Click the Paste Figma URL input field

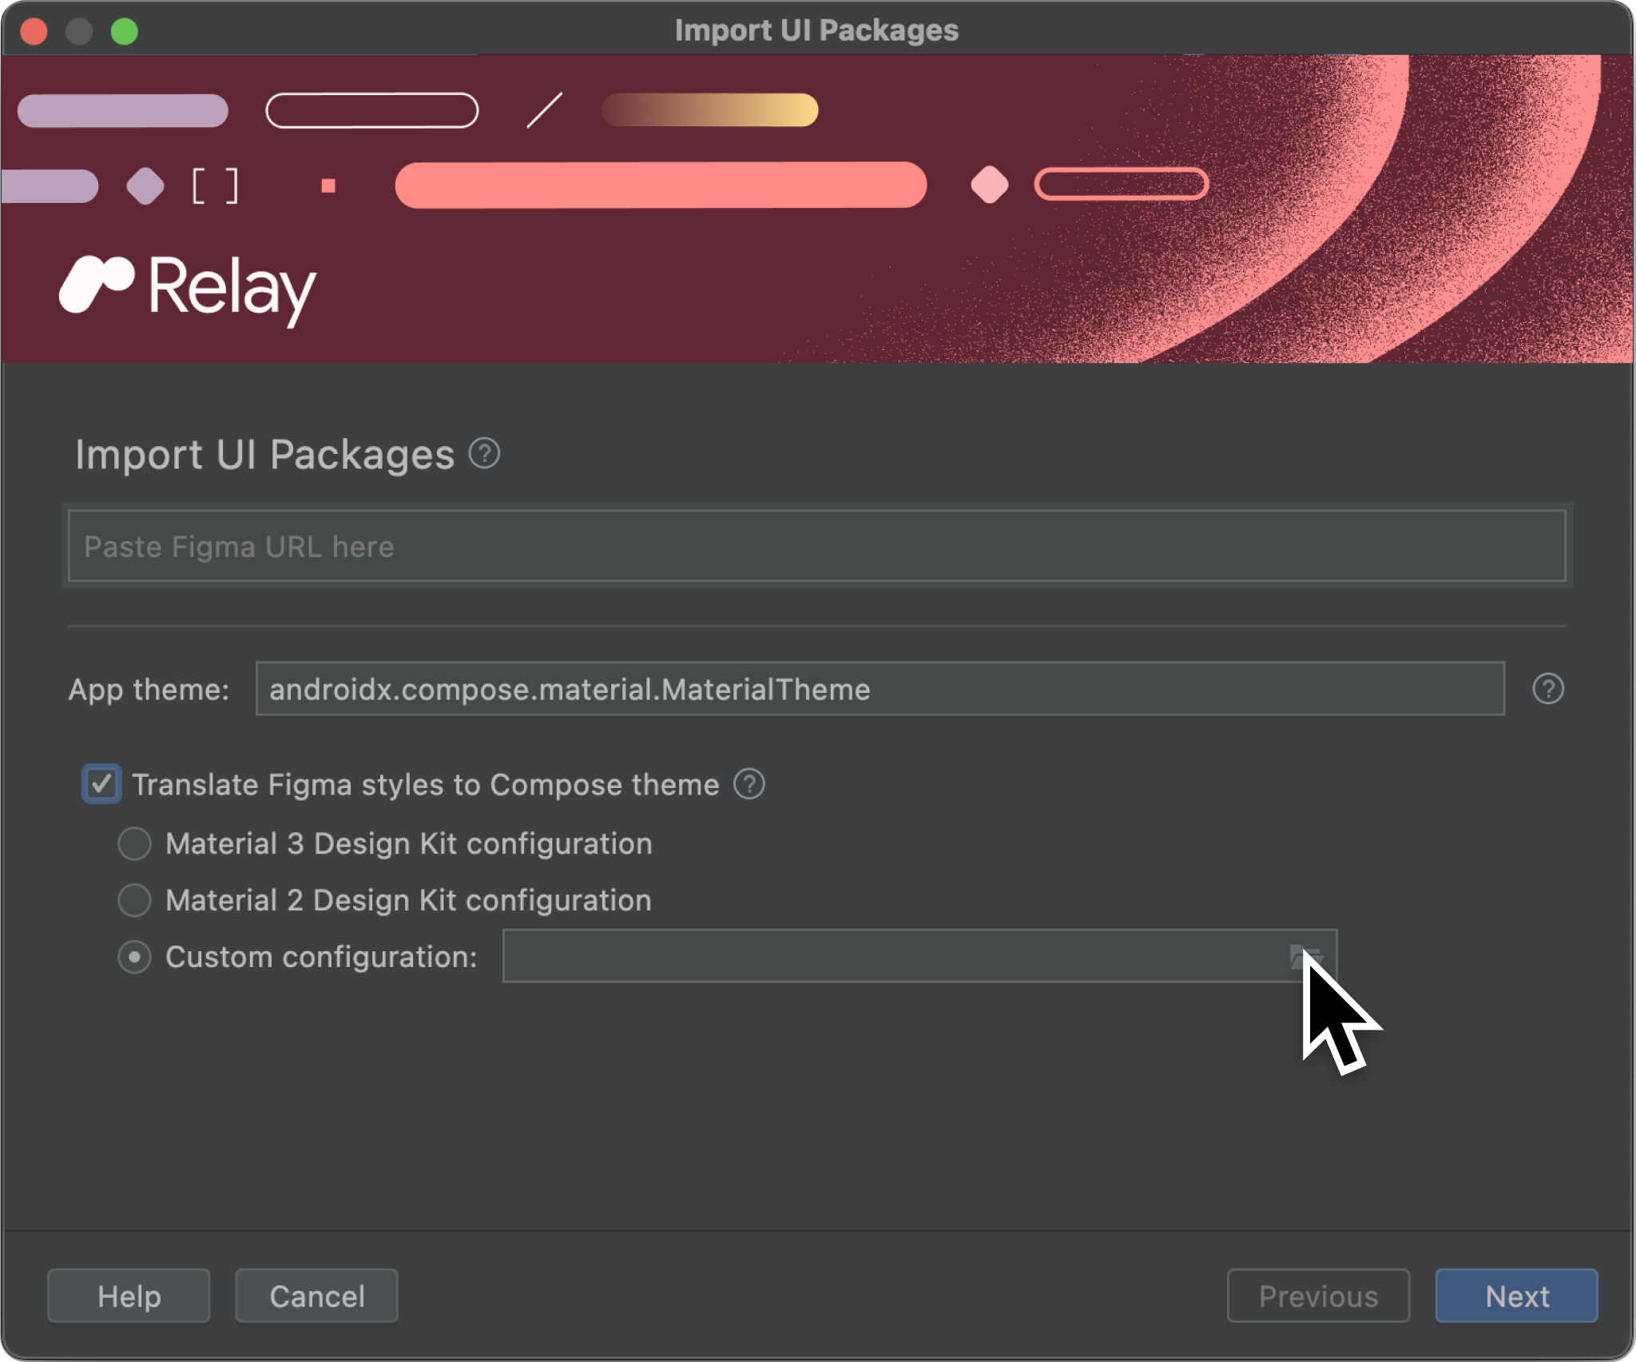tap(816, 547)
